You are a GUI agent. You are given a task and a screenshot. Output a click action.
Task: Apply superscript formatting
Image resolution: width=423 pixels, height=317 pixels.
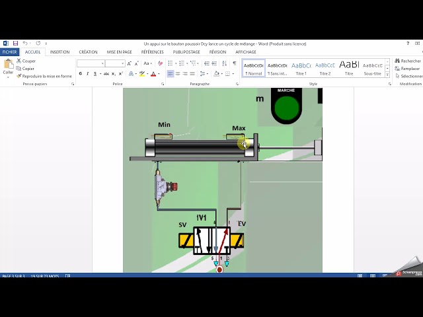[121, 74]
